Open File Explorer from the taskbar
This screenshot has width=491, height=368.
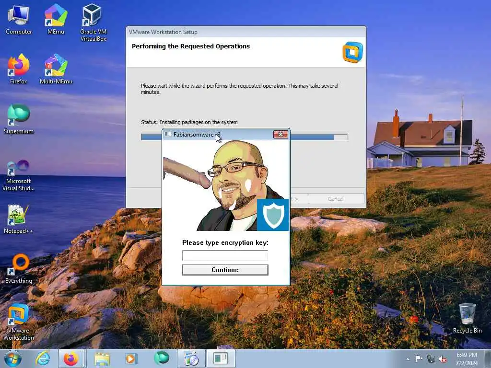click(x=102, y=358)
